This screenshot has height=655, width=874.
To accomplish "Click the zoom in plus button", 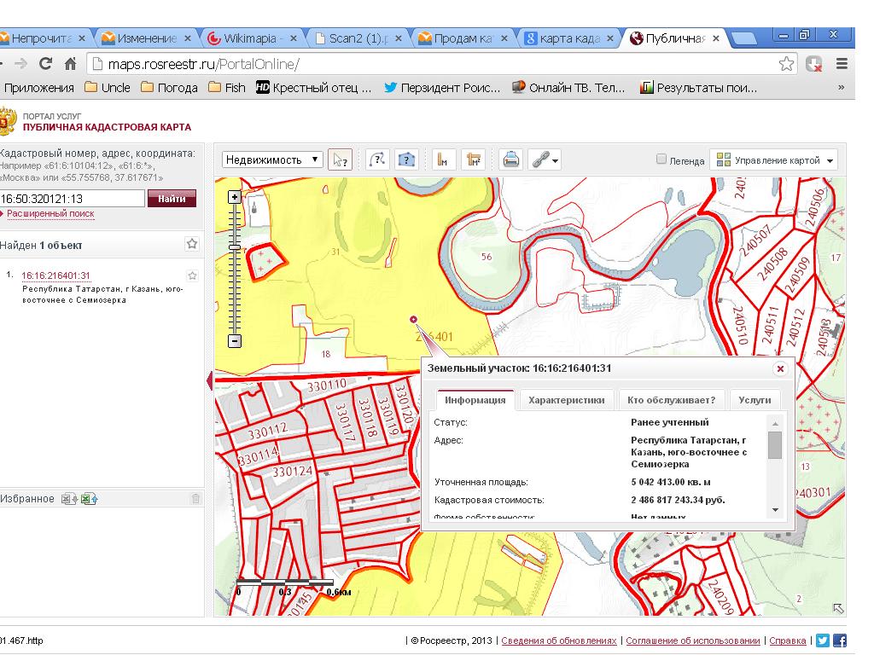I will pos(235,197).
